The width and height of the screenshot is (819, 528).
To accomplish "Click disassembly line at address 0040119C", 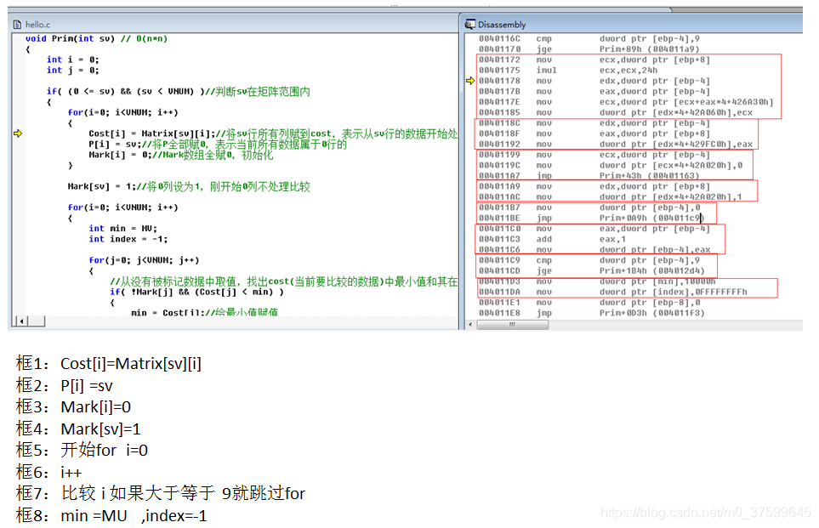I will click(x=611, y=165).
